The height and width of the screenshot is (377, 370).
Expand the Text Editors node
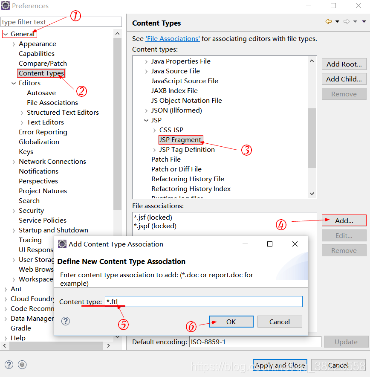click(x=22, y=123)
